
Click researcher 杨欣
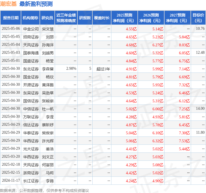(50, 77)
